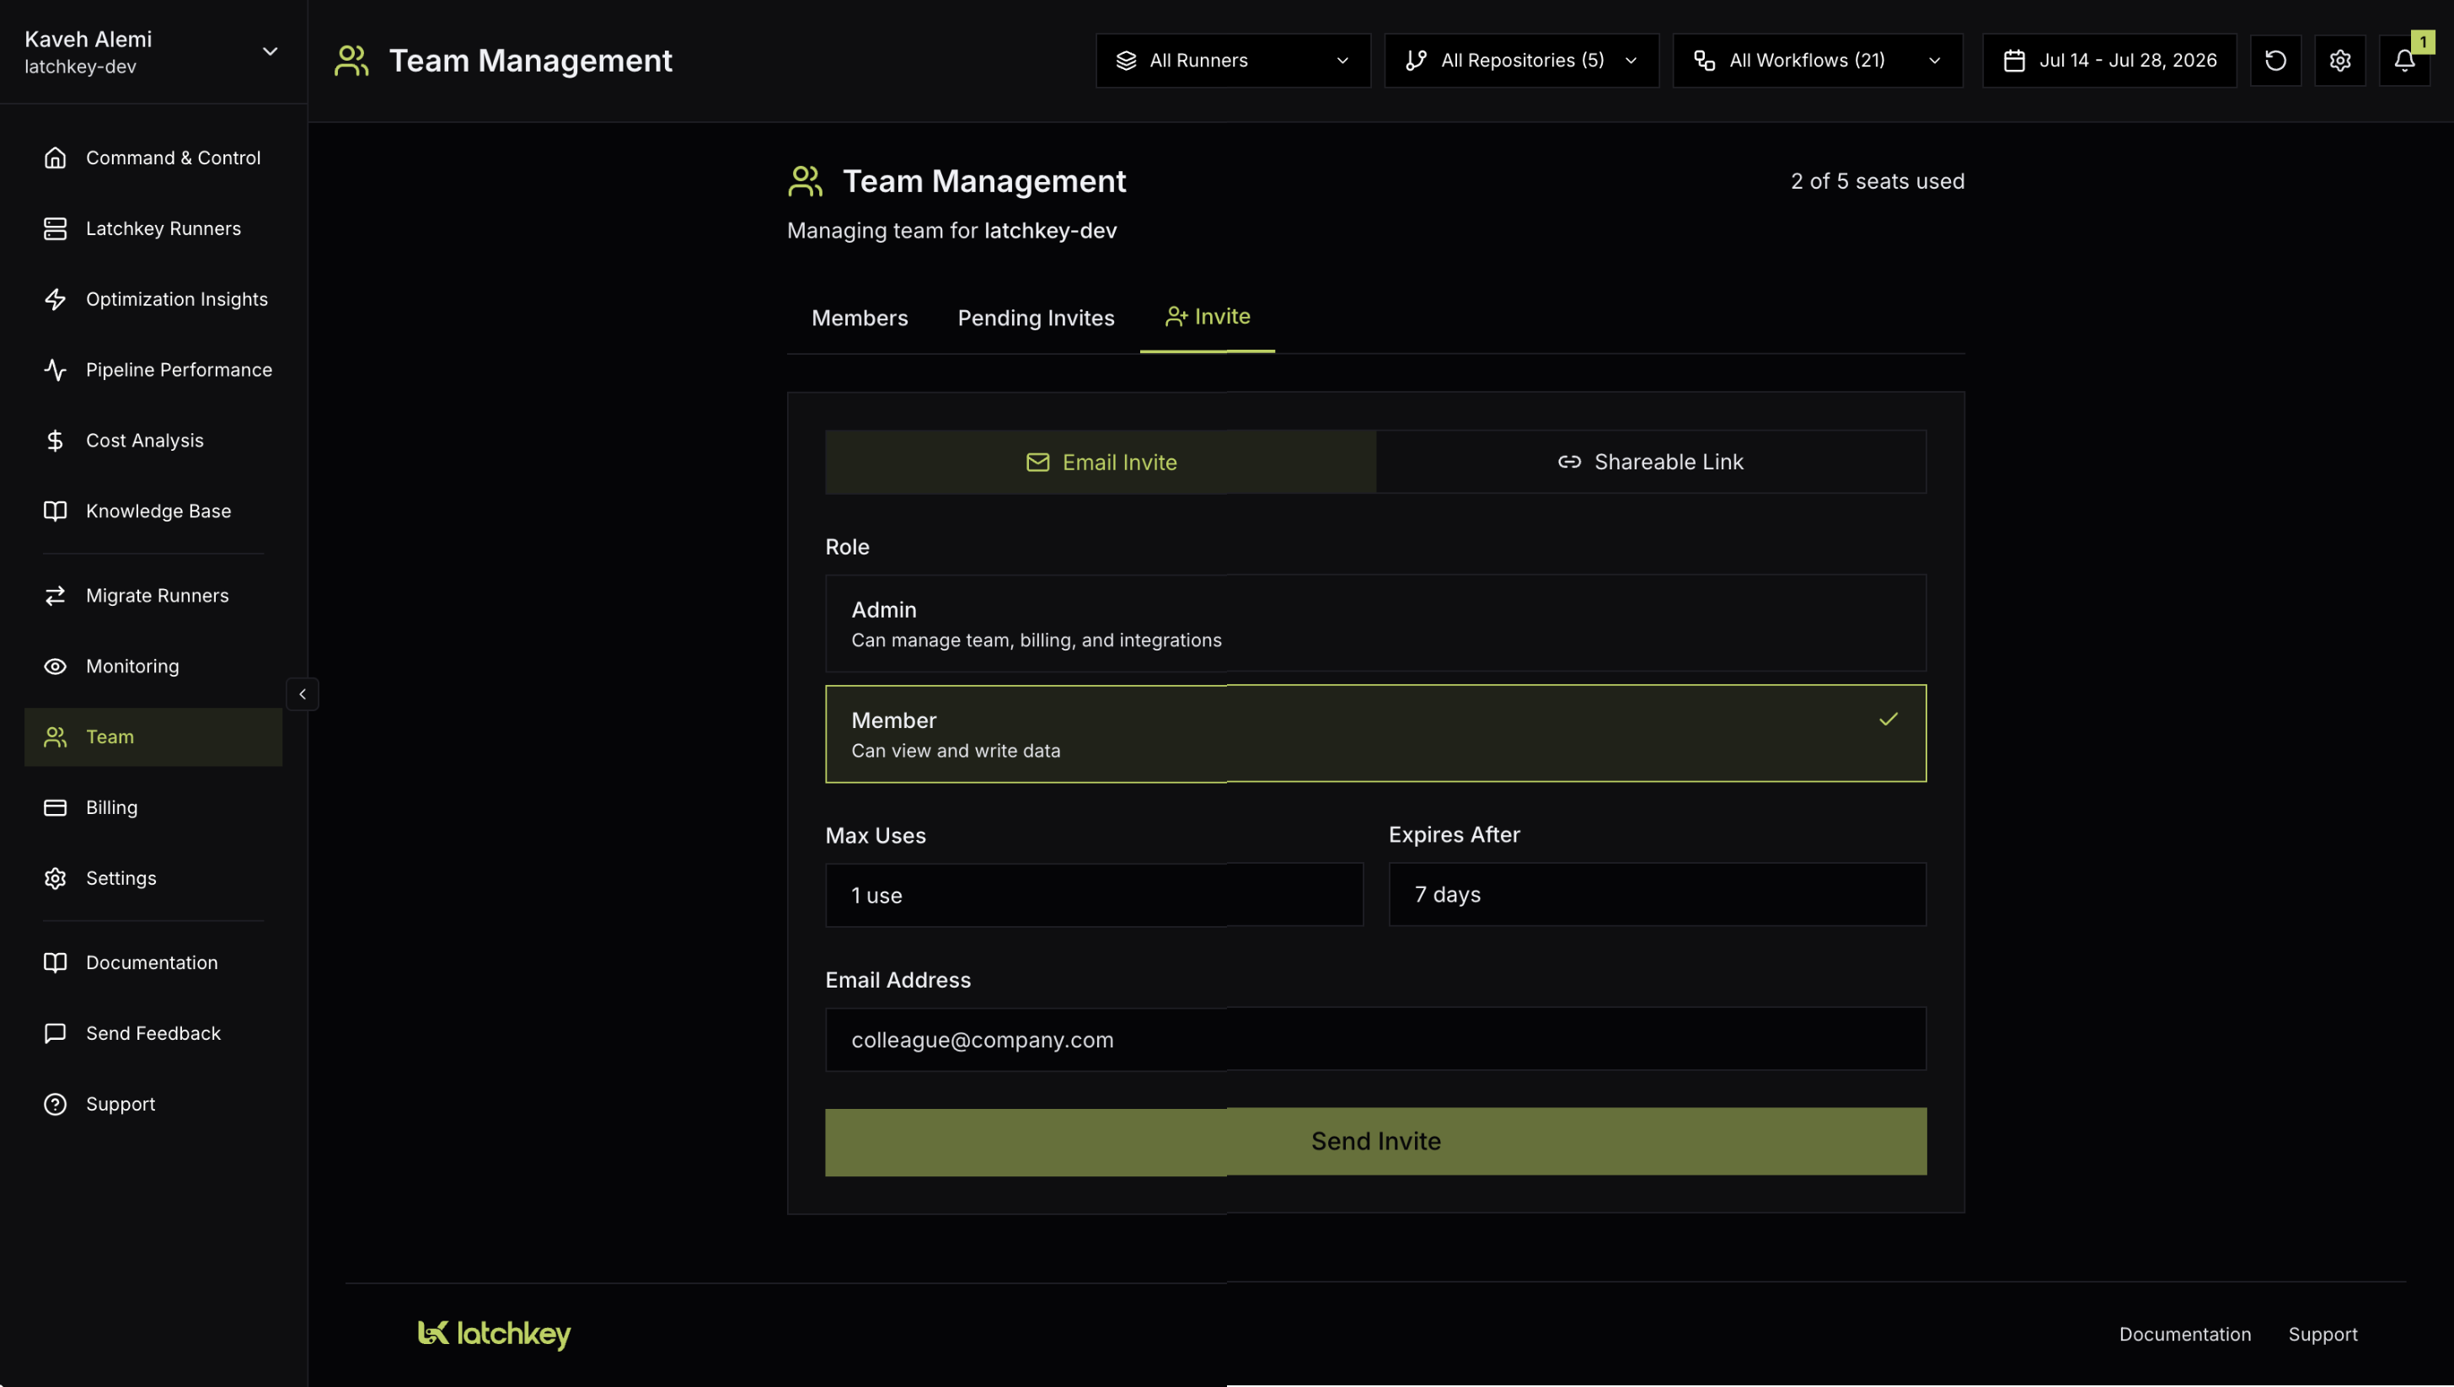Click the Send Invite button
Screen dimensions: 2454x1387
pos(1374,1141)
